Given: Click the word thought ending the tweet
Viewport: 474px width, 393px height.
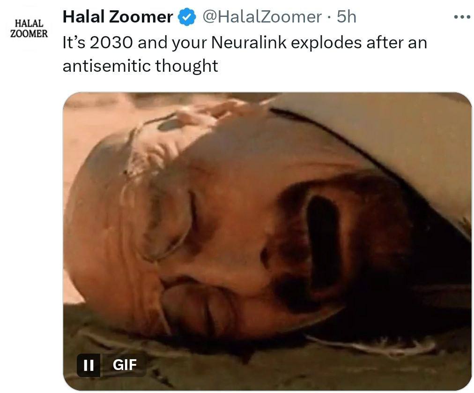Looking at the screenshot, I should pyautogui.click(x=186, y=66).
